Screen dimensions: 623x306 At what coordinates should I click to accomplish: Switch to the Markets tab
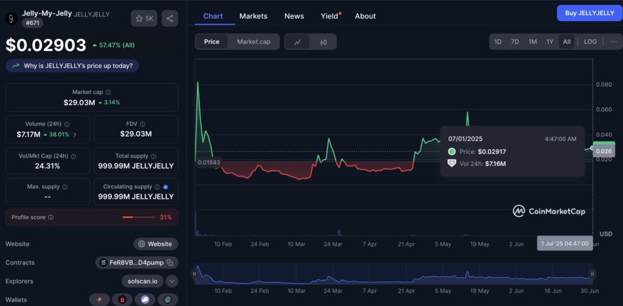(x=254, y=16)
